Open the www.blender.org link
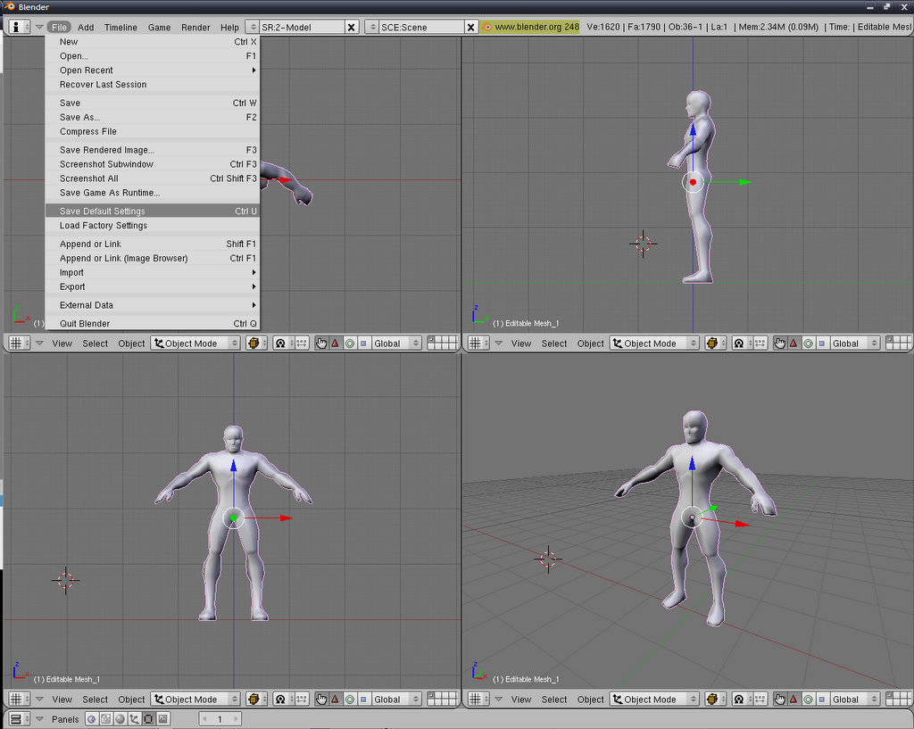This screenshot has width=914, height=729. tap(536, 28)
